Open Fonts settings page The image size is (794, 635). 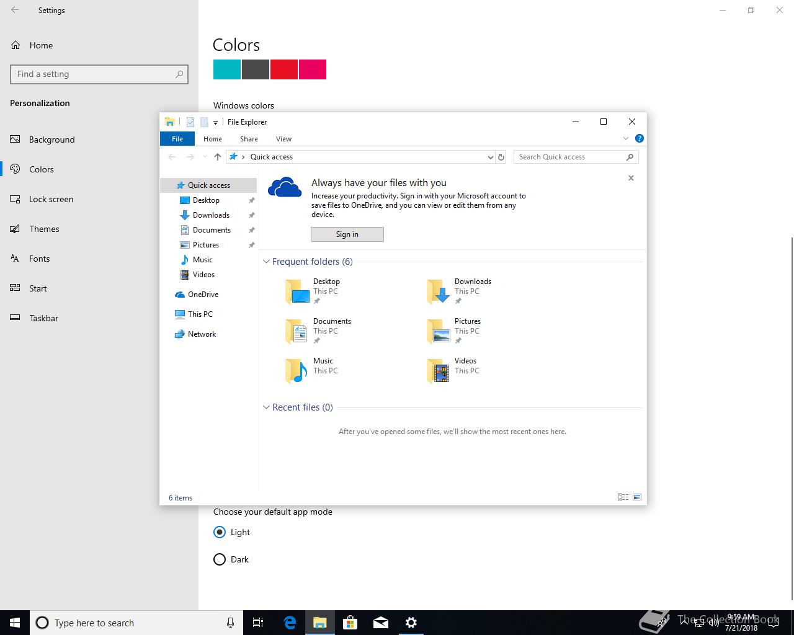pos(99,259)
